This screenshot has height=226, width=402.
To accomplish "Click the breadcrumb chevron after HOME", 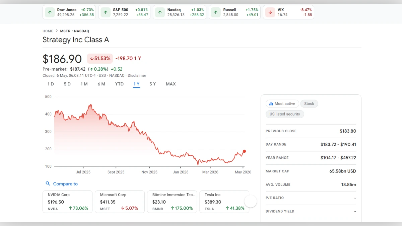I will click(x=57, y=31).
